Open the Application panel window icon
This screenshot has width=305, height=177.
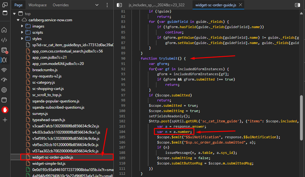[x=4, y=100]
